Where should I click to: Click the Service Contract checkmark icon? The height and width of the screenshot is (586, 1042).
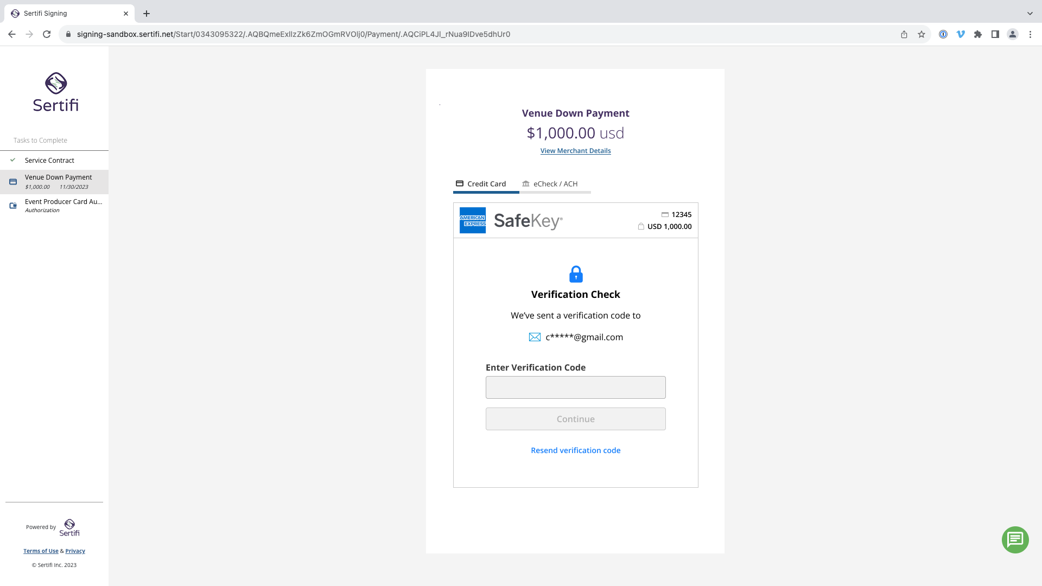point(13,160)
